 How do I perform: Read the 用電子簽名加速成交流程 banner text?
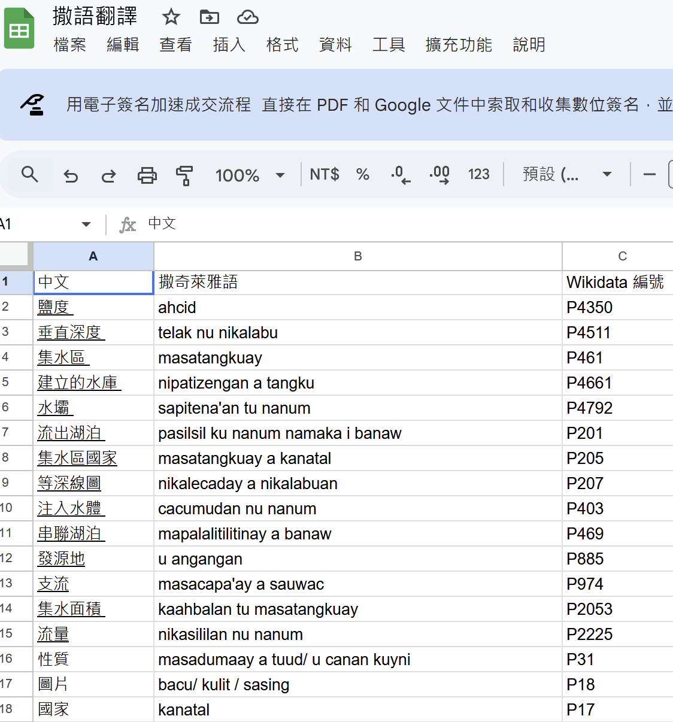(159, 105)
